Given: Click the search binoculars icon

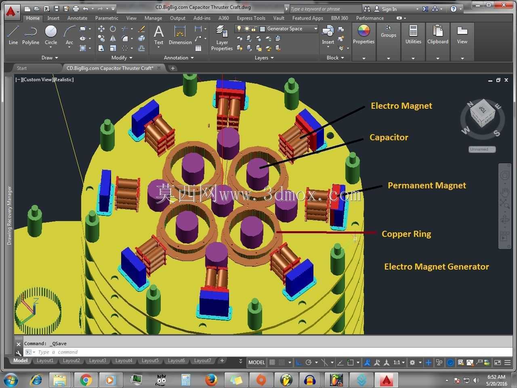Looking at the screenshot, I should coord(367,8).
